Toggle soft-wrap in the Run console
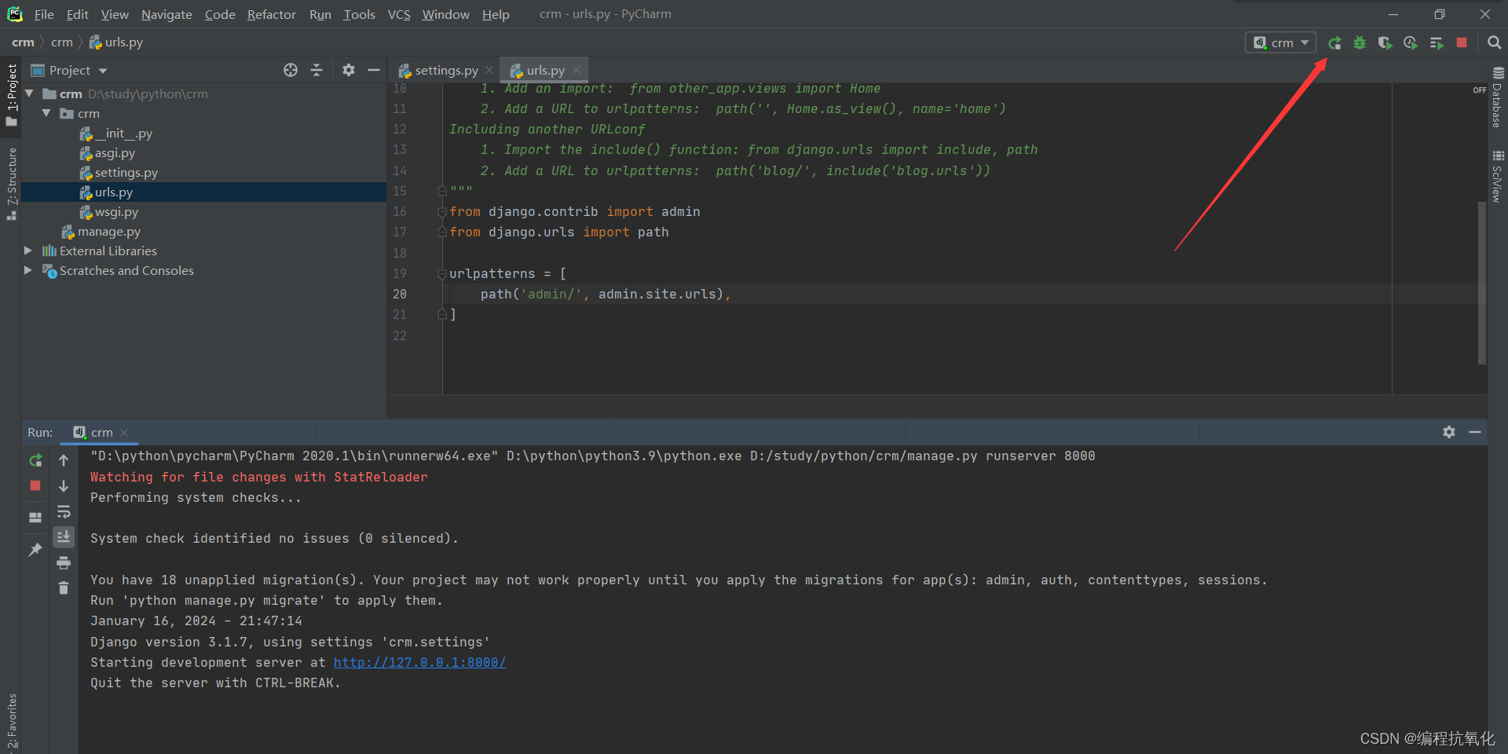The image size is (1508, 754). (x=64, y=512)
